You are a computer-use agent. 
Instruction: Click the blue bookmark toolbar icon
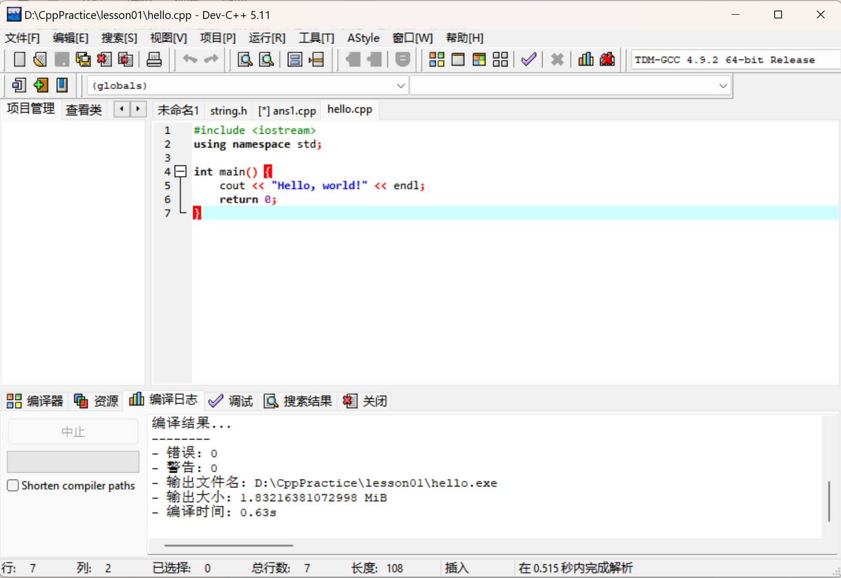tap(62, 85)
